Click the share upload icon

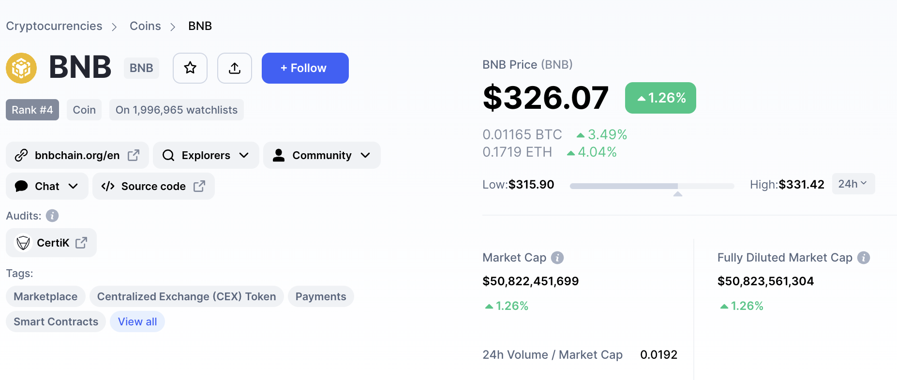235,68
